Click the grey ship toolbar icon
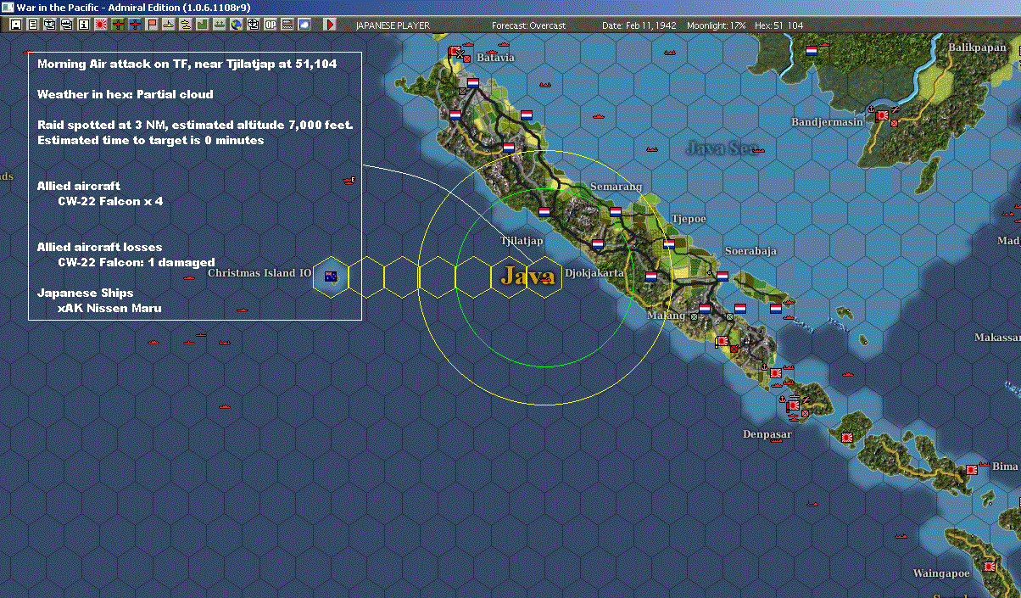1021x598 pixels. 219,25
